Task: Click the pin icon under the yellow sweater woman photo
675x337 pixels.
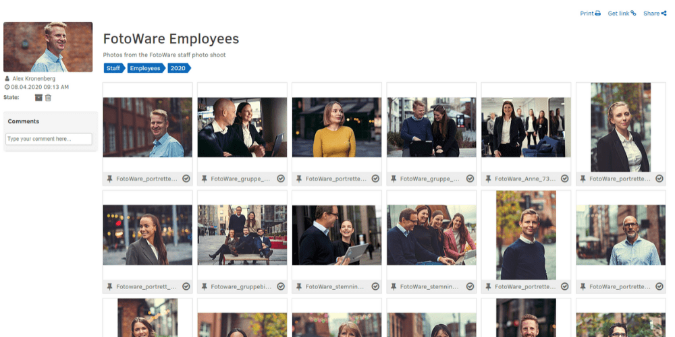Action: click(299, 179)
